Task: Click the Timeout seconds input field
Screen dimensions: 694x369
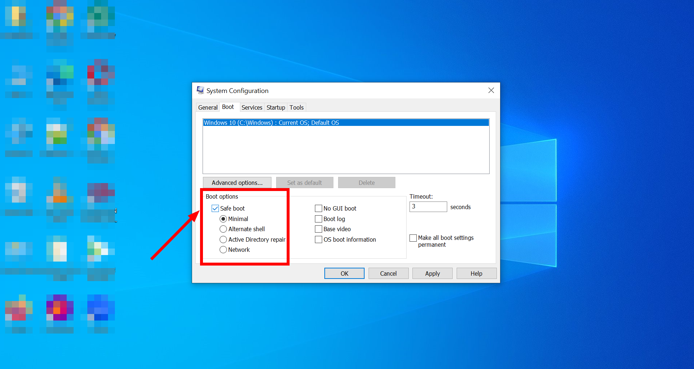Action: pos(428,207)
